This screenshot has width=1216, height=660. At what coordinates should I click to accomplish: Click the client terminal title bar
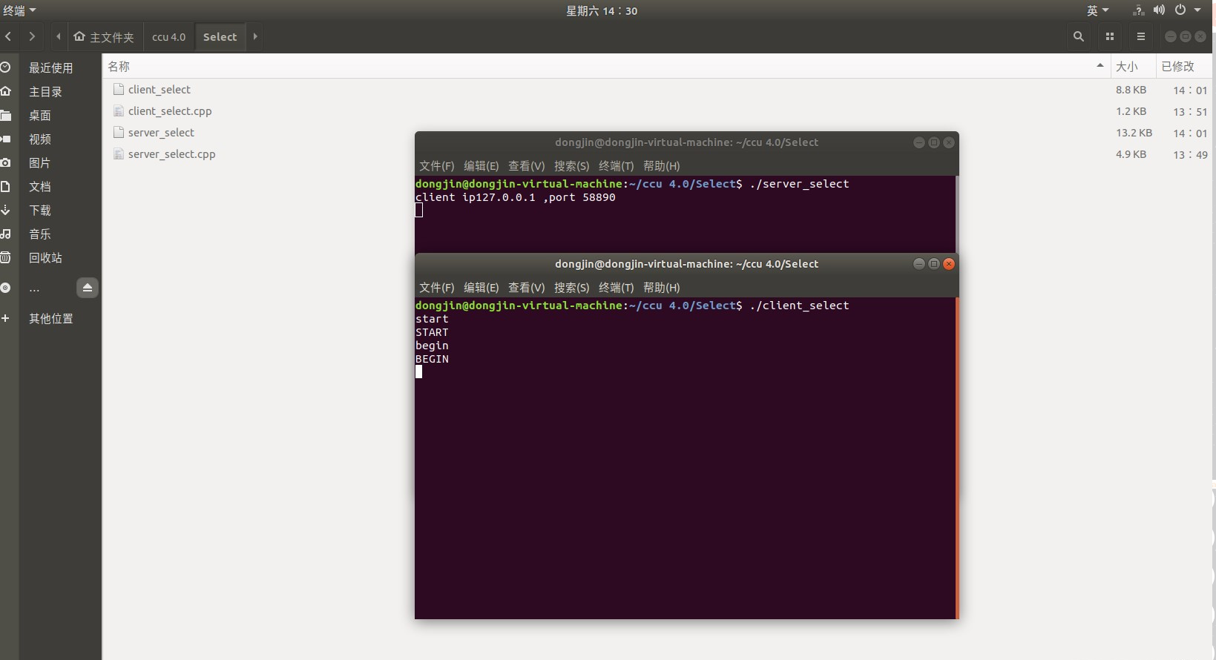[686, 264]
